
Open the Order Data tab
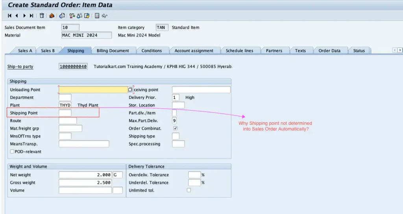(x=329, y=51)
